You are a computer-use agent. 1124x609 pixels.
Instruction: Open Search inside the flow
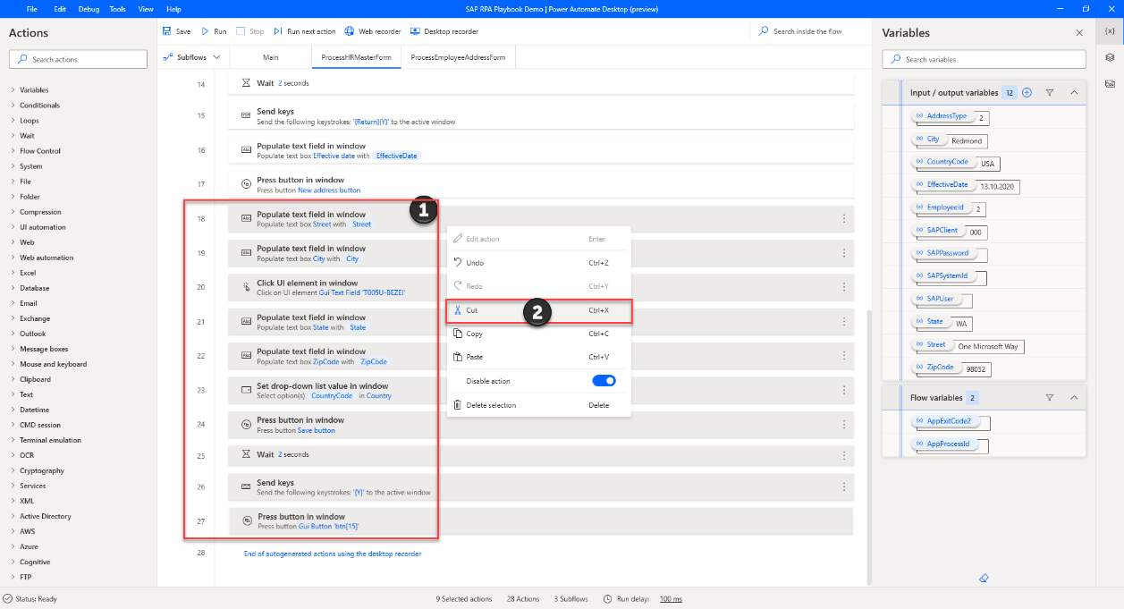point(809,30)
